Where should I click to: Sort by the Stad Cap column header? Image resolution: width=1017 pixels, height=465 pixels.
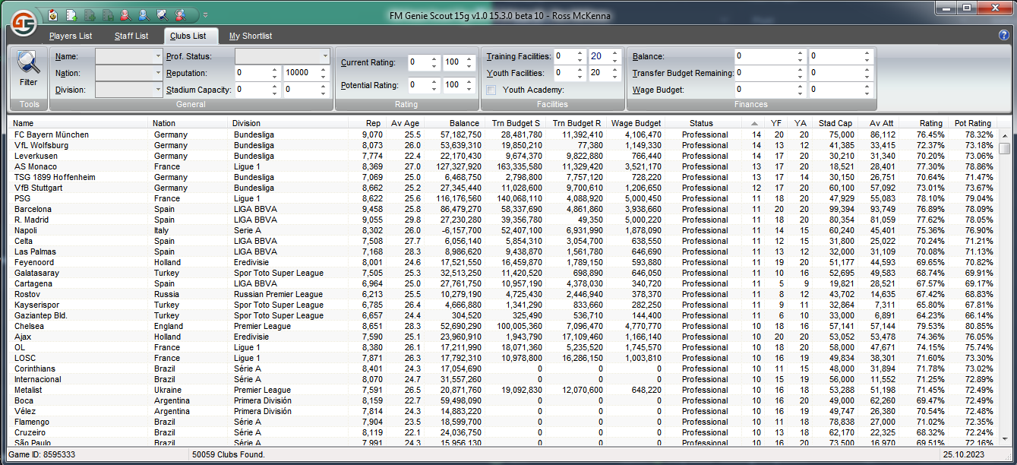(x=835, y=123)
